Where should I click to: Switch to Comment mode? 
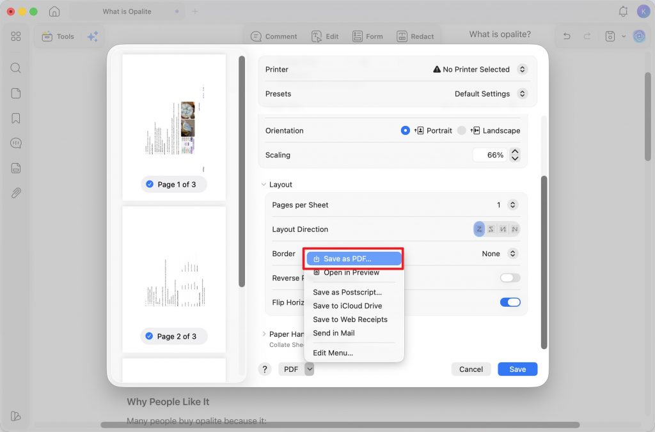coord(274,36)
